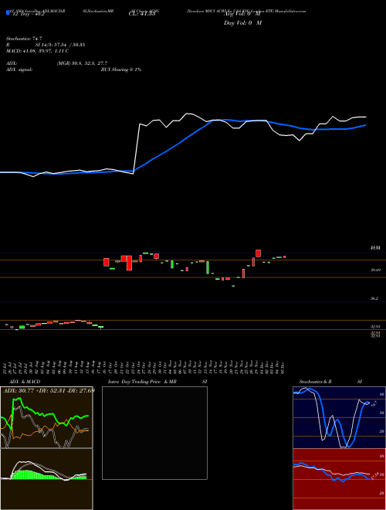Select the MACD values line
Screen dimensions: 386x510
(37, 51)
